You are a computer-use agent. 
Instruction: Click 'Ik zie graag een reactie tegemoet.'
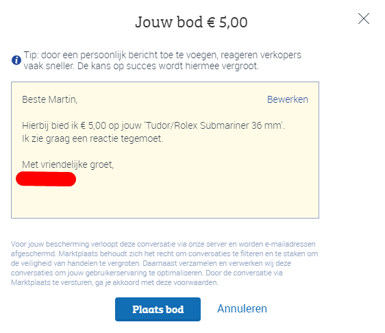92,138
